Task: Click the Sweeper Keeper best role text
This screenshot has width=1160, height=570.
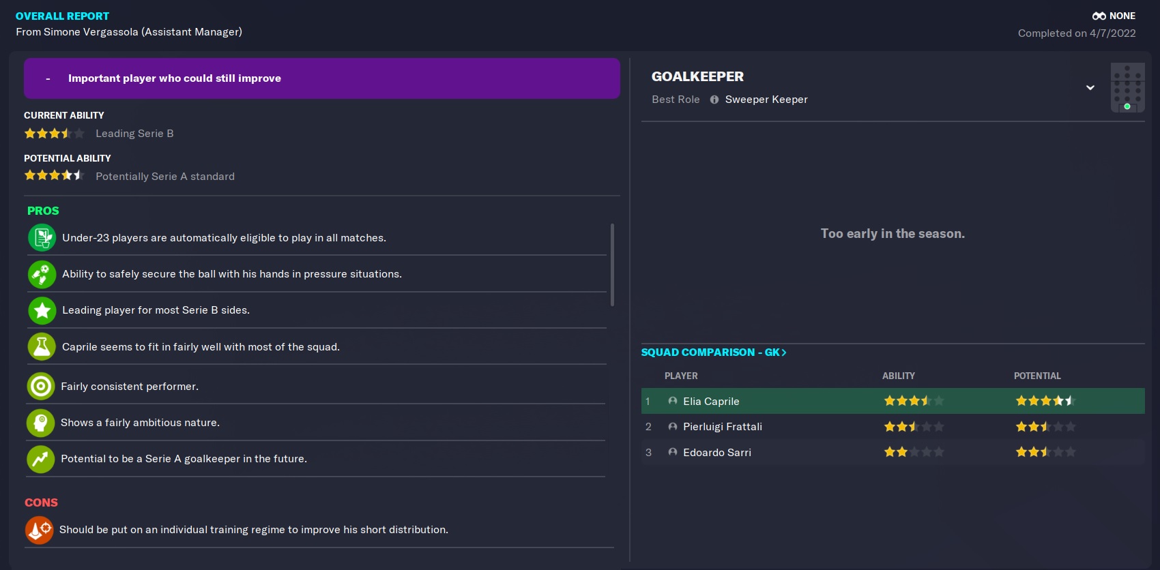Action: click(766, 100)
